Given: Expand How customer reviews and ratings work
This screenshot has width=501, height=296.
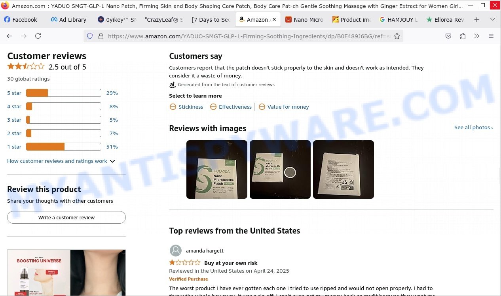Looking at the screenshot, I should [61, 161].
